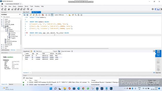The image size is (162, 91).
Task: Select the Result Grid side panel button
Action: [x=158, y=53]
